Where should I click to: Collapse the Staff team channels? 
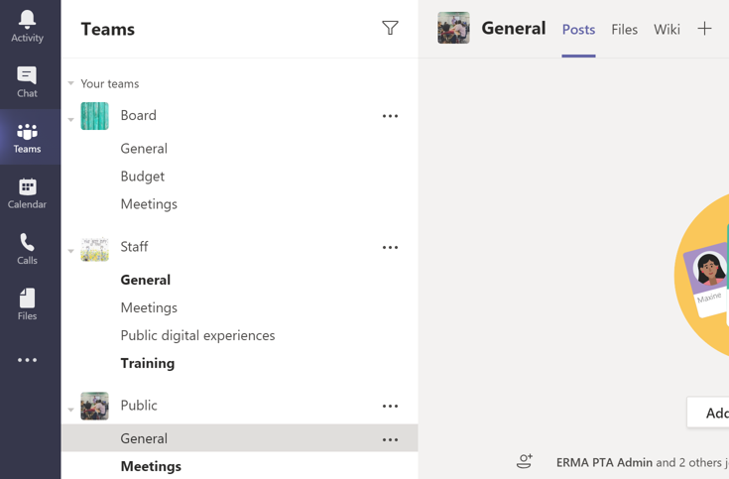click(71, 251)
